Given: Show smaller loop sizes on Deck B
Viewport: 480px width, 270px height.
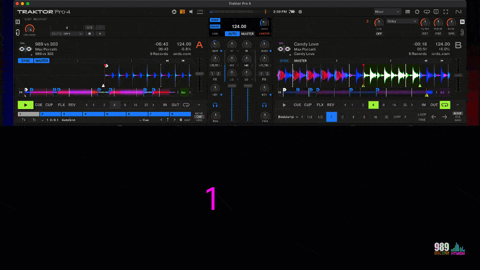Looking at the screenshot, I should pos(345,105).
